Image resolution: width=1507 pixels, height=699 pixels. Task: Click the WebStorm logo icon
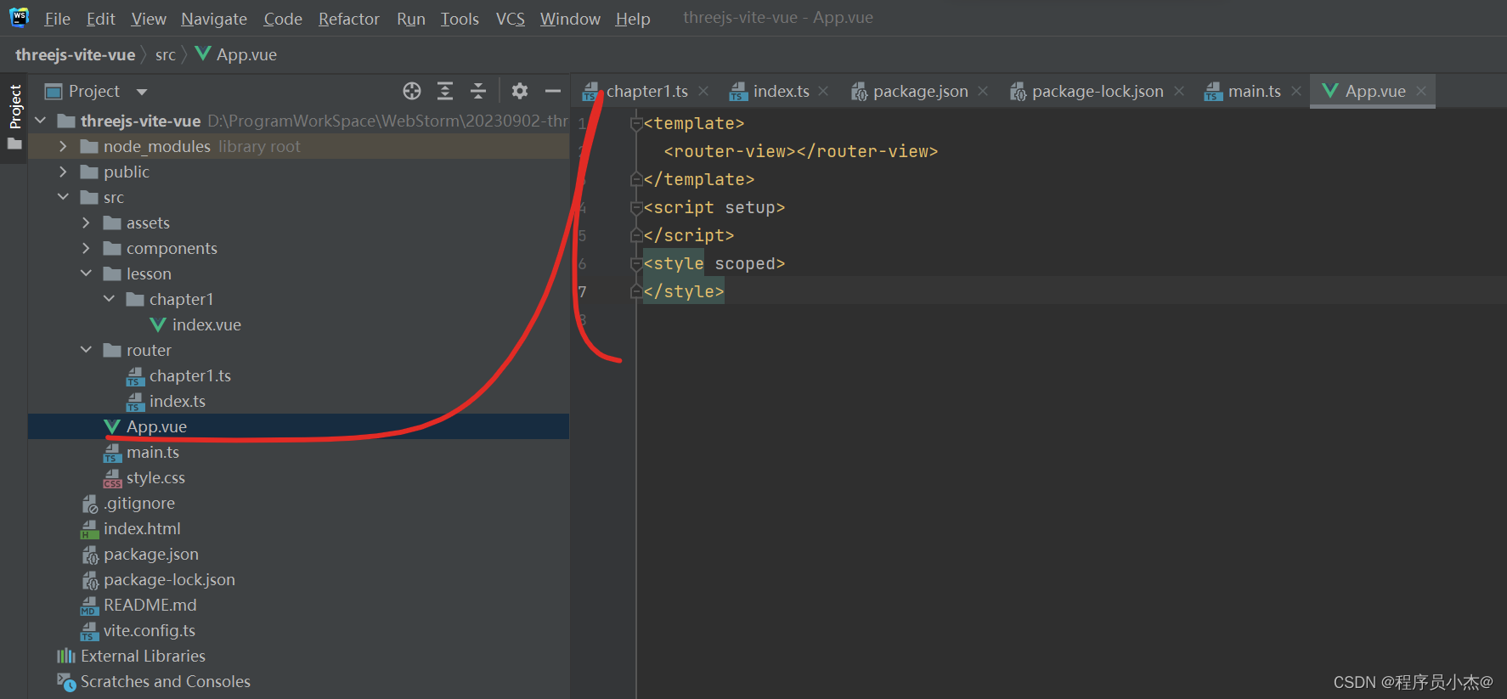19,17
